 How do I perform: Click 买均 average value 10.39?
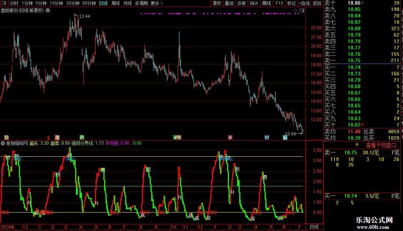pyautogui.click(x=354, y=138)
